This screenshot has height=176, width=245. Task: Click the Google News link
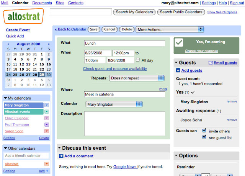pos(125,167)
